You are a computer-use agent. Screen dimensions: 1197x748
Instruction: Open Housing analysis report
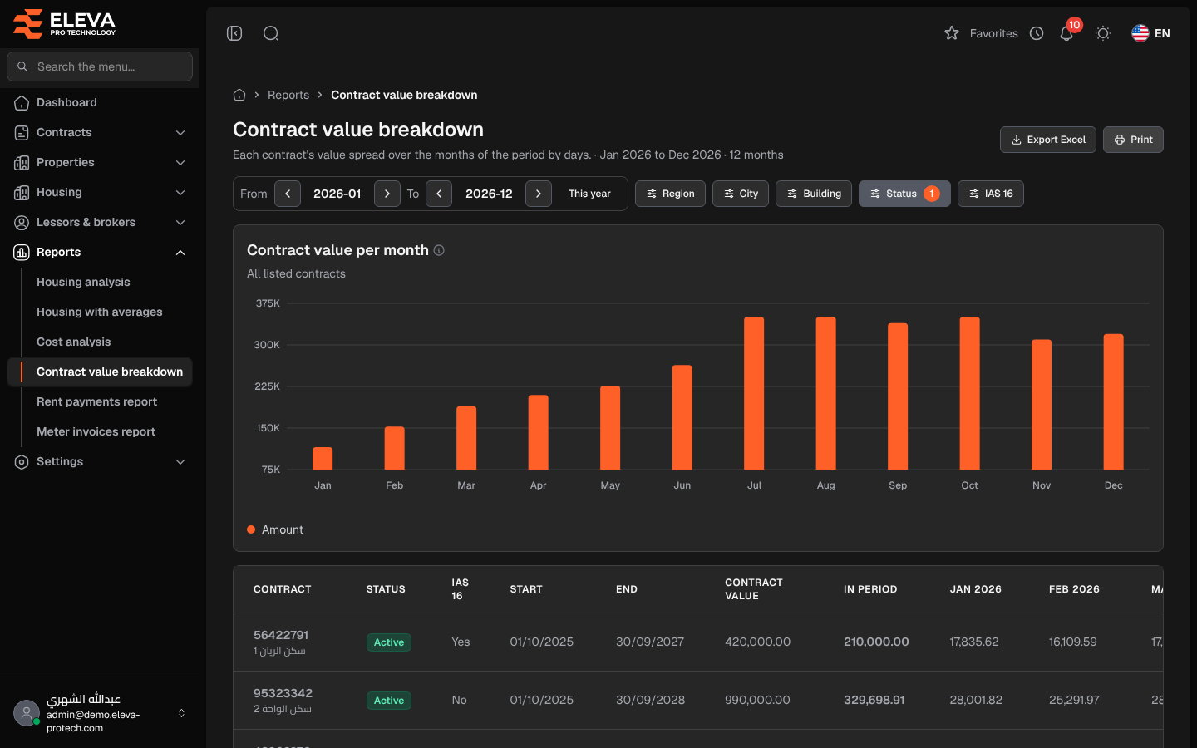point(83,282)
